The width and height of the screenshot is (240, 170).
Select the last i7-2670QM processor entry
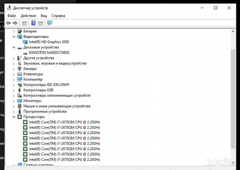pos(64,159)
